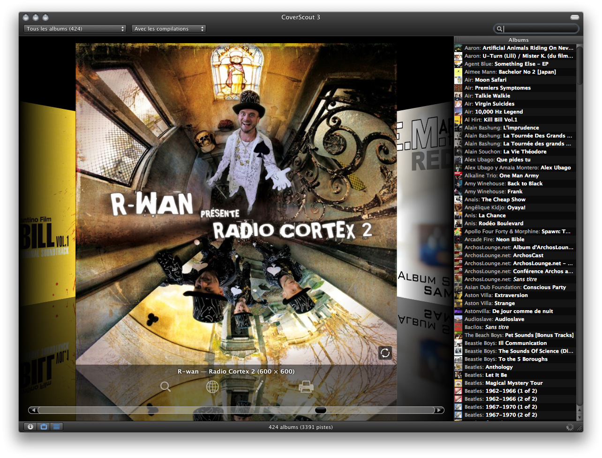This screenshot has height=458, width=602.
Task: Select 'Beastie Boys: To the 5 Boroughs' row
Action: [515, 359]
